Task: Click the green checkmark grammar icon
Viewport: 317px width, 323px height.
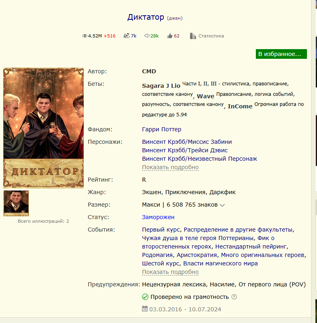Action: click(145, 297)
